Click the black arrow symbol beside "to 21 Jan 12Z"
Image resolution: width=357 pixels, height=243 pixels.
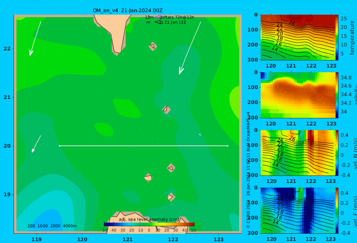(x=157, y=22)
